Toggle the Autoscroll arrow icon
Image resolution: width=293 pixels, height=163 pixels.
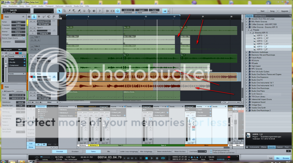click(x=165, y=11)
